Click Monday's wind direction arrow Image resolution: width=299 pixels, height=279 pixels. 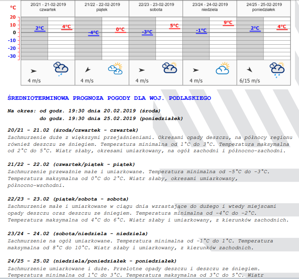pos(250,69)
